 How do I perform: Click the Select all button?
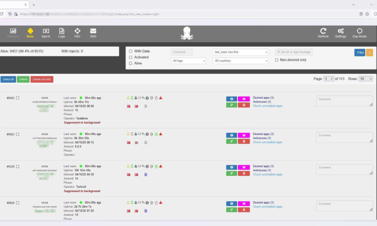pos(8,79)
